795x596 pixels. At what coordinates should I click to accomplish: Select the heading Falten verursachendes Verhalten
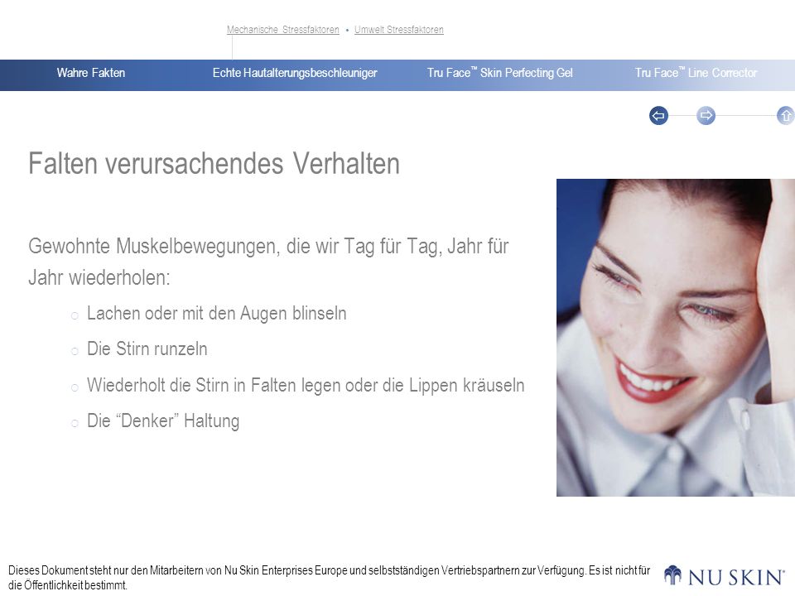click(214, 163)
